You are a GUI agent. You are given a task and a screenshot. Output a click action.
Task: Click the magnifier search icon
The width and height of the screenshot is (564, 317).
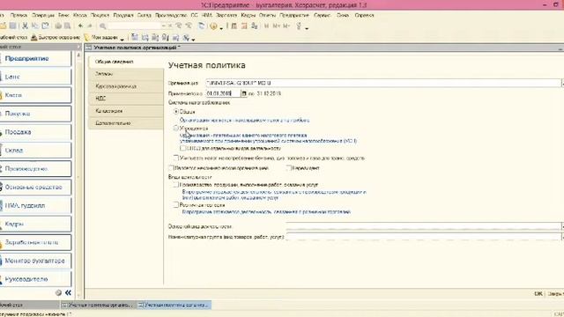(102, 26)
